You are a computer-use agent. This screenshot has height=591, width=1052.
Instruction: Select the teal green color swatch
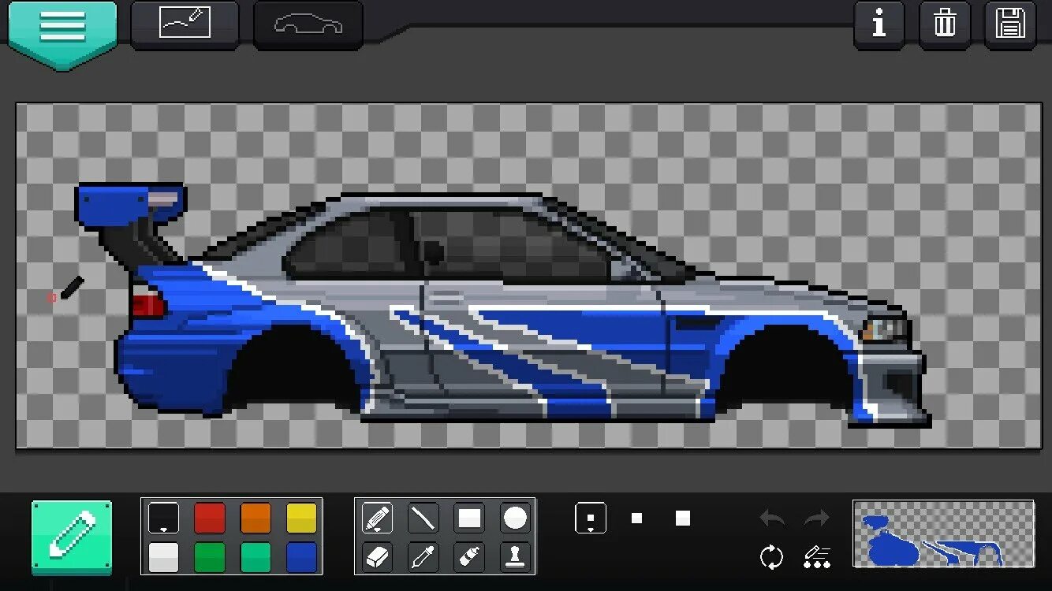(256, 557)
